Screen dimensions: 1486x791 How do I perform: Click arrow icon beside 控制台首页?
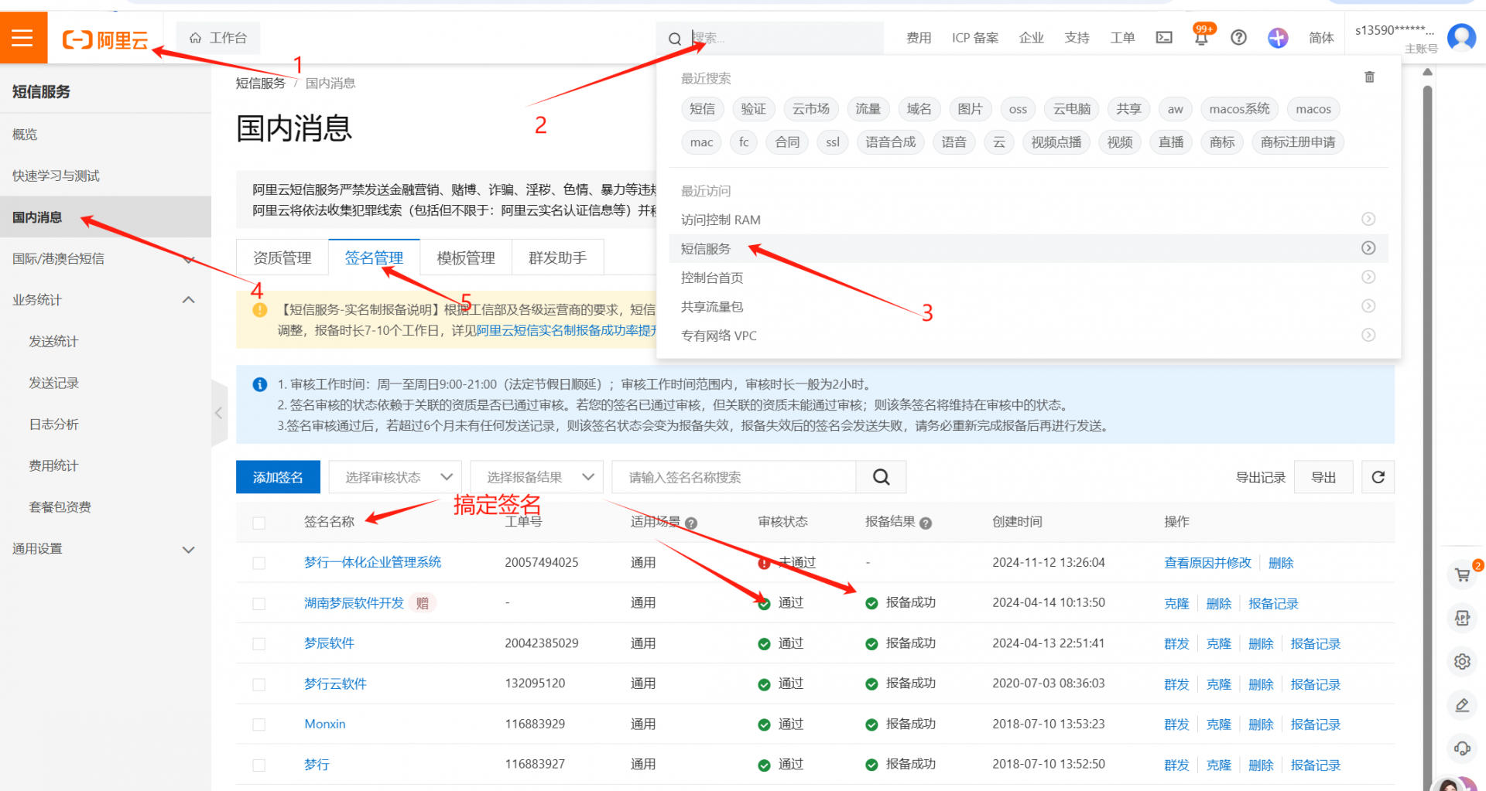coord(1368,277)
